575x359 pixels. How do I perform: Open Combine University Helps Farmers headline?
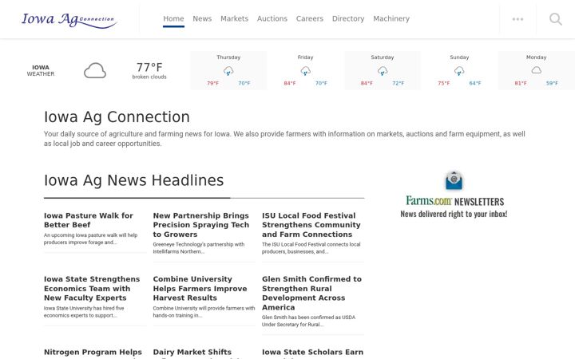(x=200, y=288)
